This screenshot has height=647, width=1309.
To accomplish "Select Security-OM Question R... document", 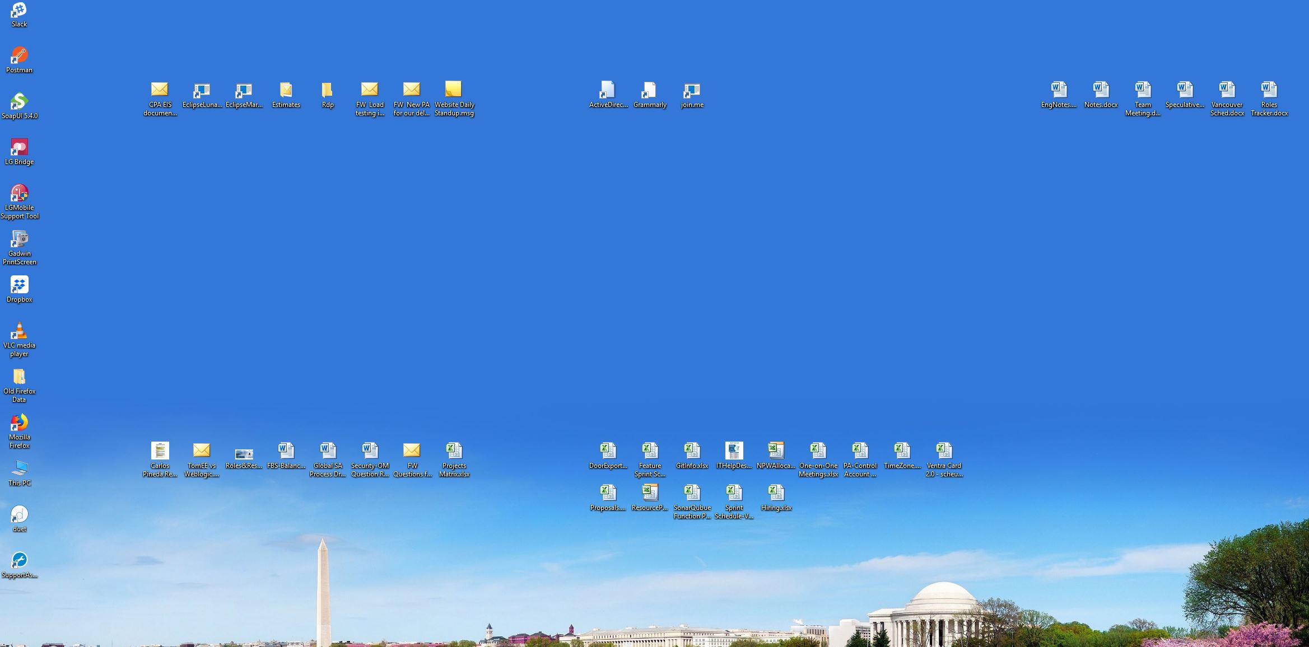I will pyautogui.click(x=370, y=460).
